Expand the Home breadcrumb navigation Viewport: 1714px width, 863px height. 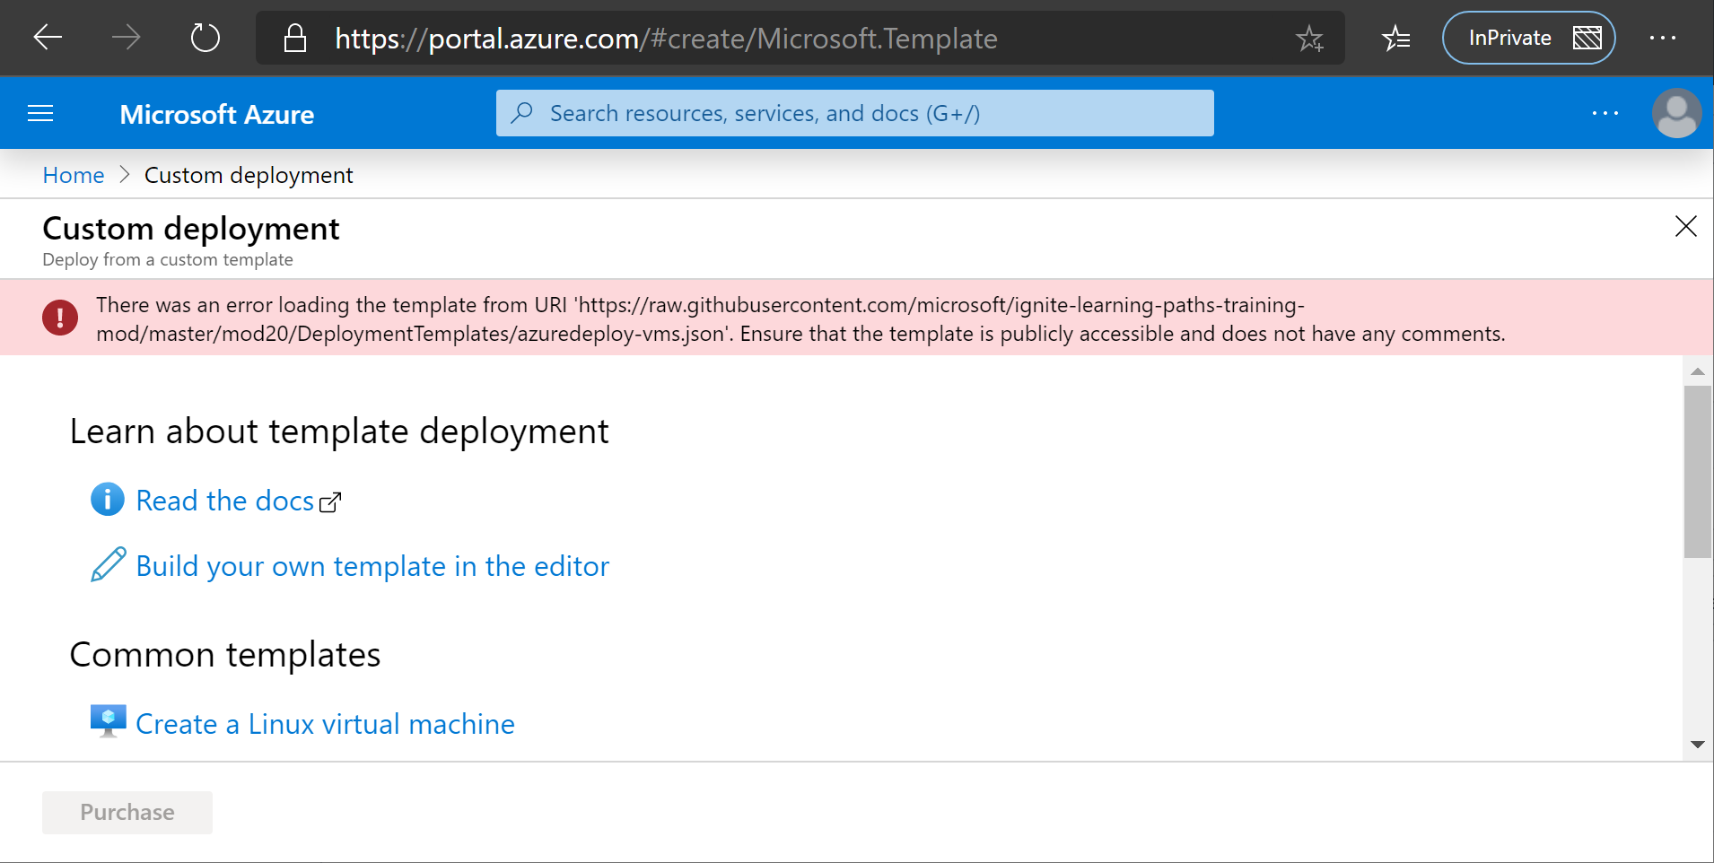[x=73, y=174]
